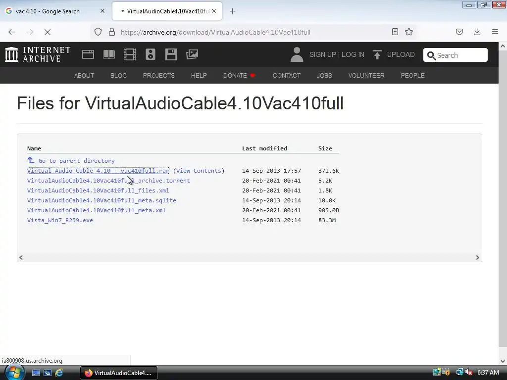Open the Texts book icon
This screenshot has width=507, height=380.
click(108, 54)
